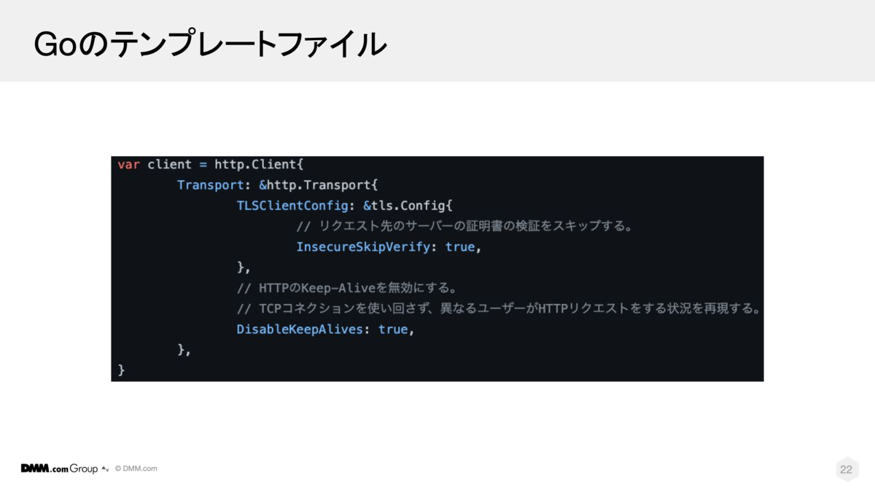Click '&tls.Config{' in the code
Image resolution: width=875 pixels, height=492 pixels.
pyautogui.click(x=408, y=206)
